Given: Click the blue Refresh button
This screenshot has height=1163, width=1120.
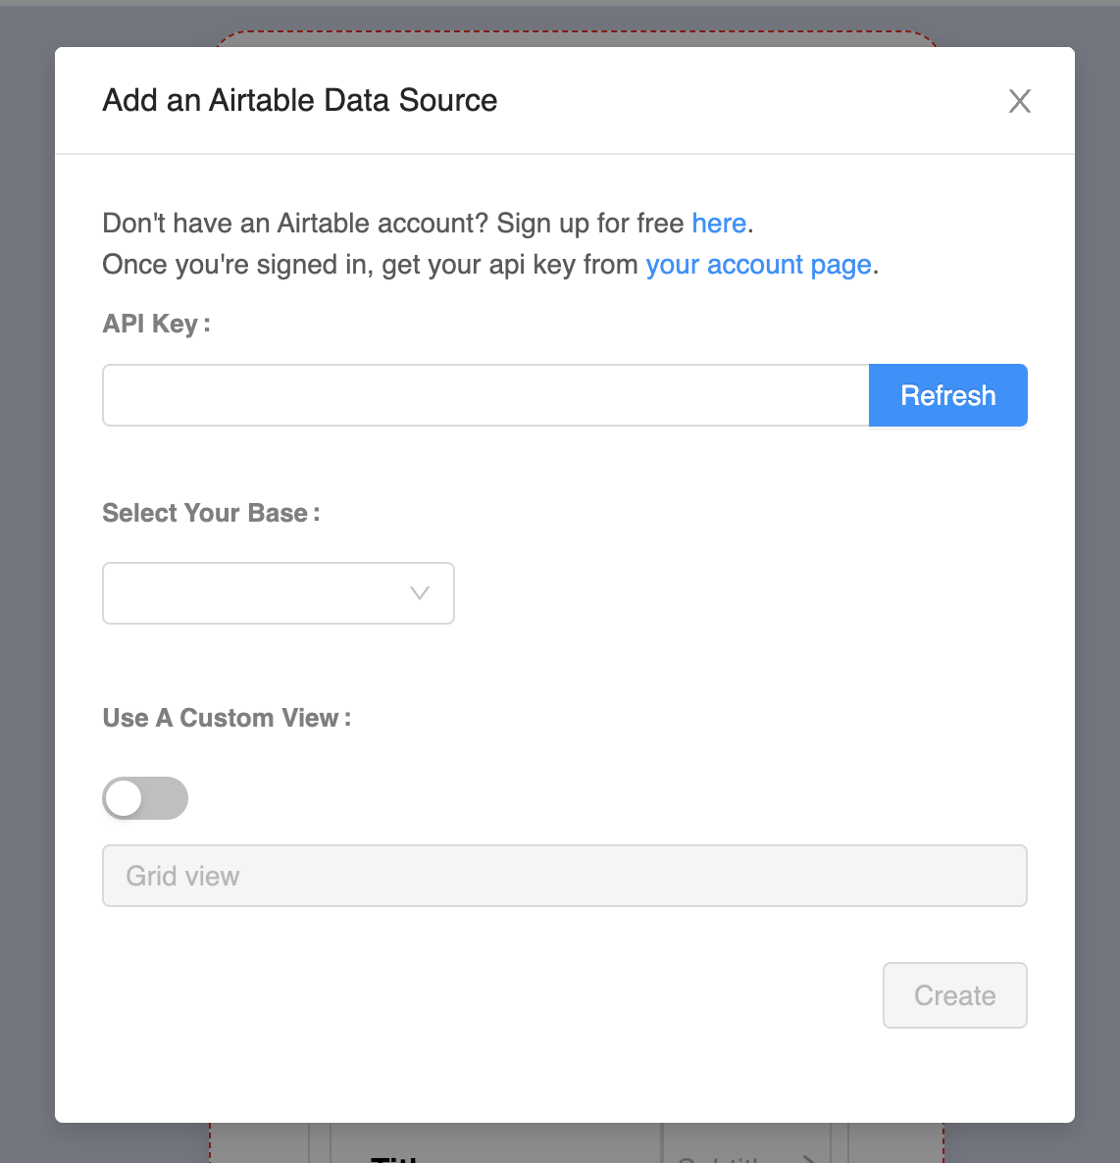Looking at the screenshot, I should click(947, 395).
